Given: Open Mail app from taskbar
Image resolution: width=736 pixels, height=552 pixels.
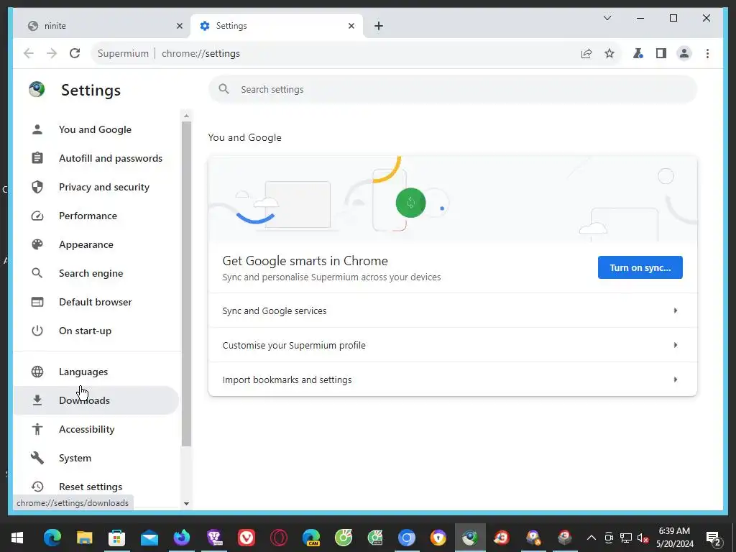Looking at the screenshot, I should coord(149,538).
